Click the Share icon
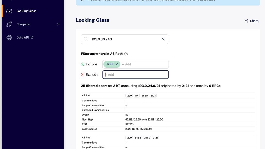This screenshot has width=265, height=149. [247, 21]
